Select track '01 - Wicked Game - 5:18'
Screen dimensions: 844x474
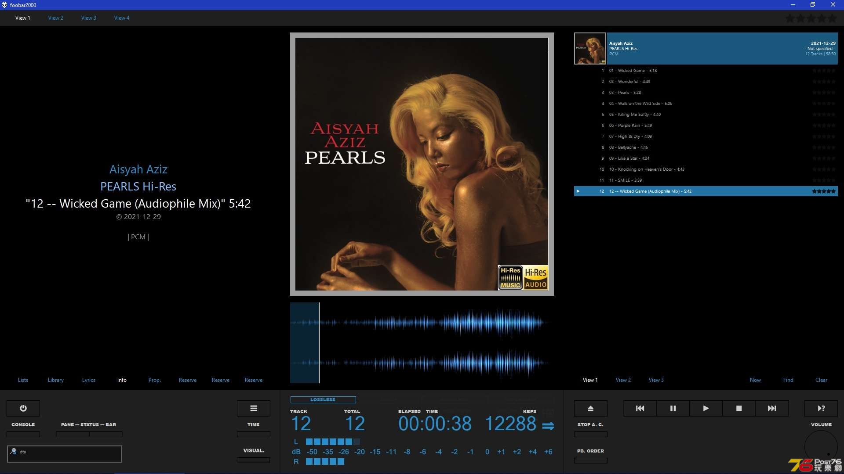point(706,71)
